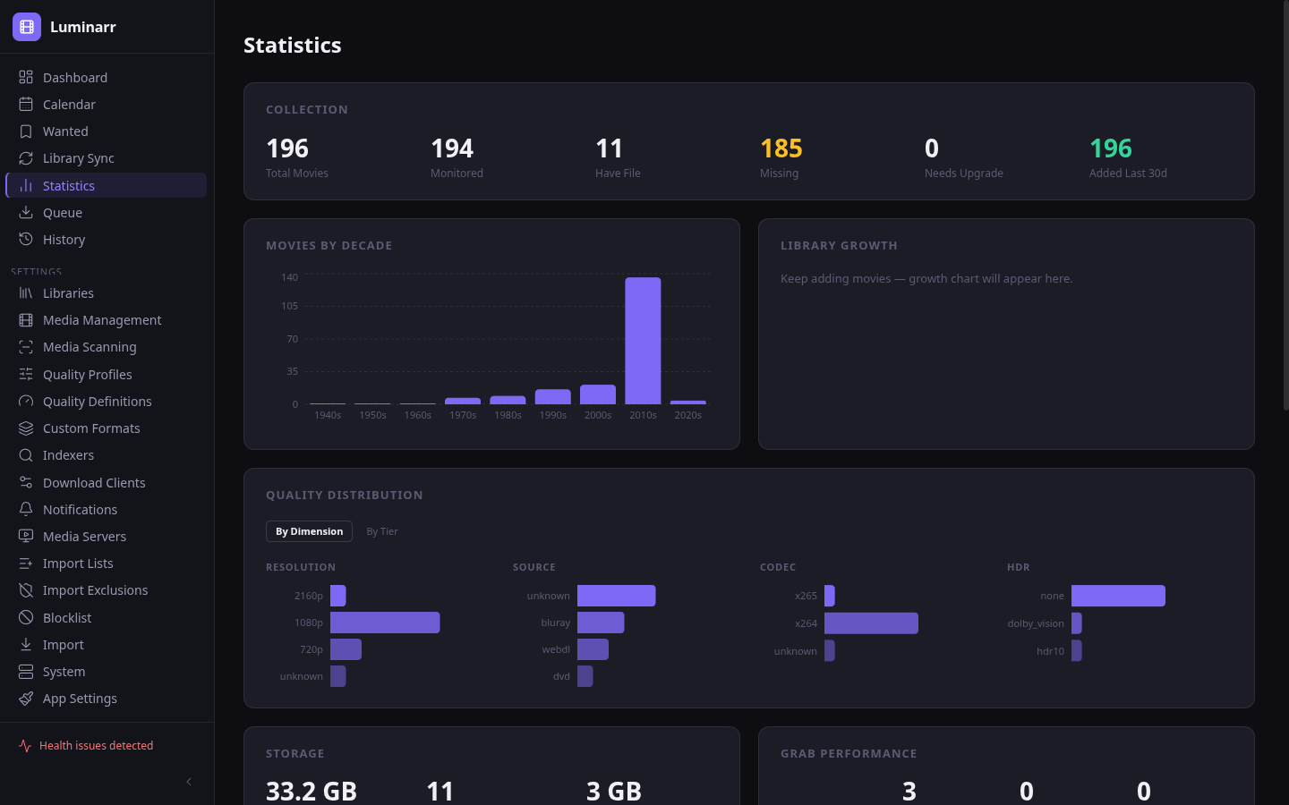This screenshot has height=805, width=1289.
Task: Collapse the sidebar with the chevron
Action: click(188, 781)
